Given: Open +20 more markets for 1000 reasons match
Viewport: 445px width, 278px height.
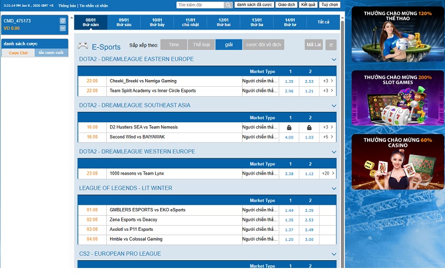Looking at the screenshot, I should tap(328, 173).
